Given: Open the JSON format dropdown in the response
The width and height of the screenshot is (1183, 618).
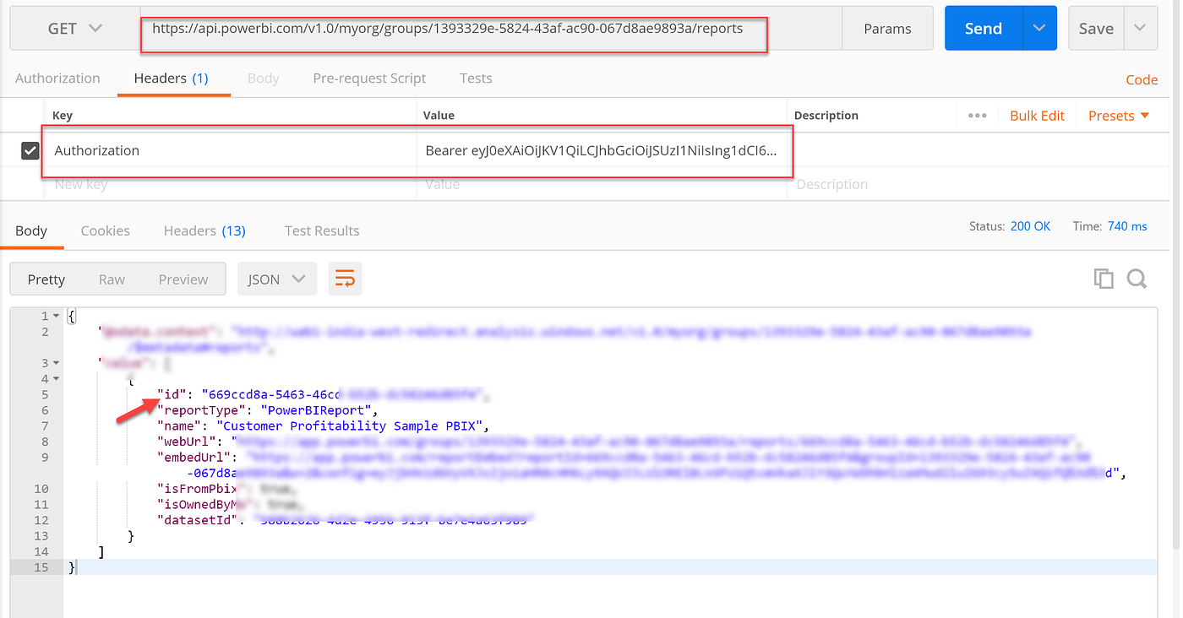Looking at the screenshot, I should point(276,278).
